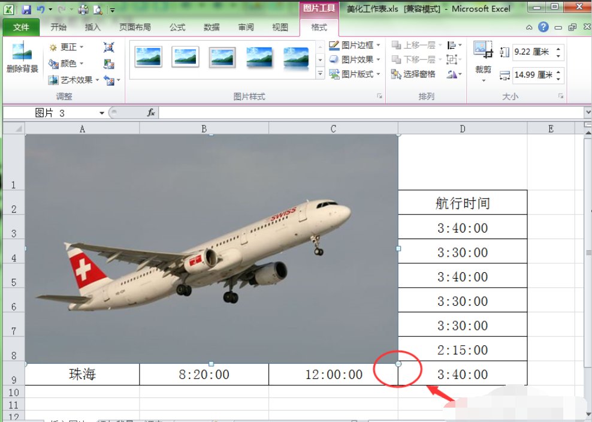Switch to the 审阅 ribbon tab
This screenshot has height=422, width=592.
pyautogui.click(x=246, y=27)
